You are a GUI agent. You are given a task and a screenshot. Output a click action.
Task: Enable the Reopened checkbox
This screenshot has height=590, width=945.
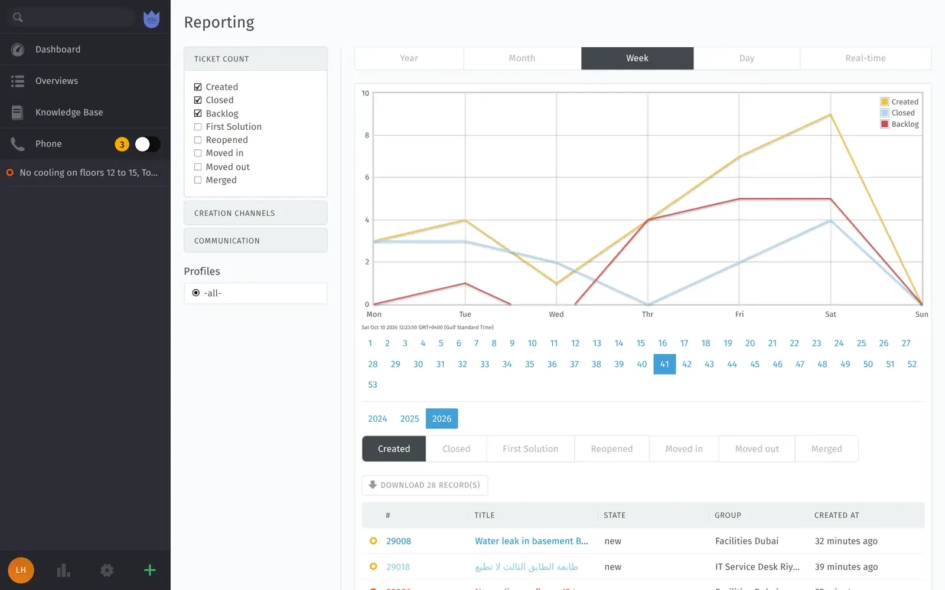pyautogui.click(x=198, y=140)
